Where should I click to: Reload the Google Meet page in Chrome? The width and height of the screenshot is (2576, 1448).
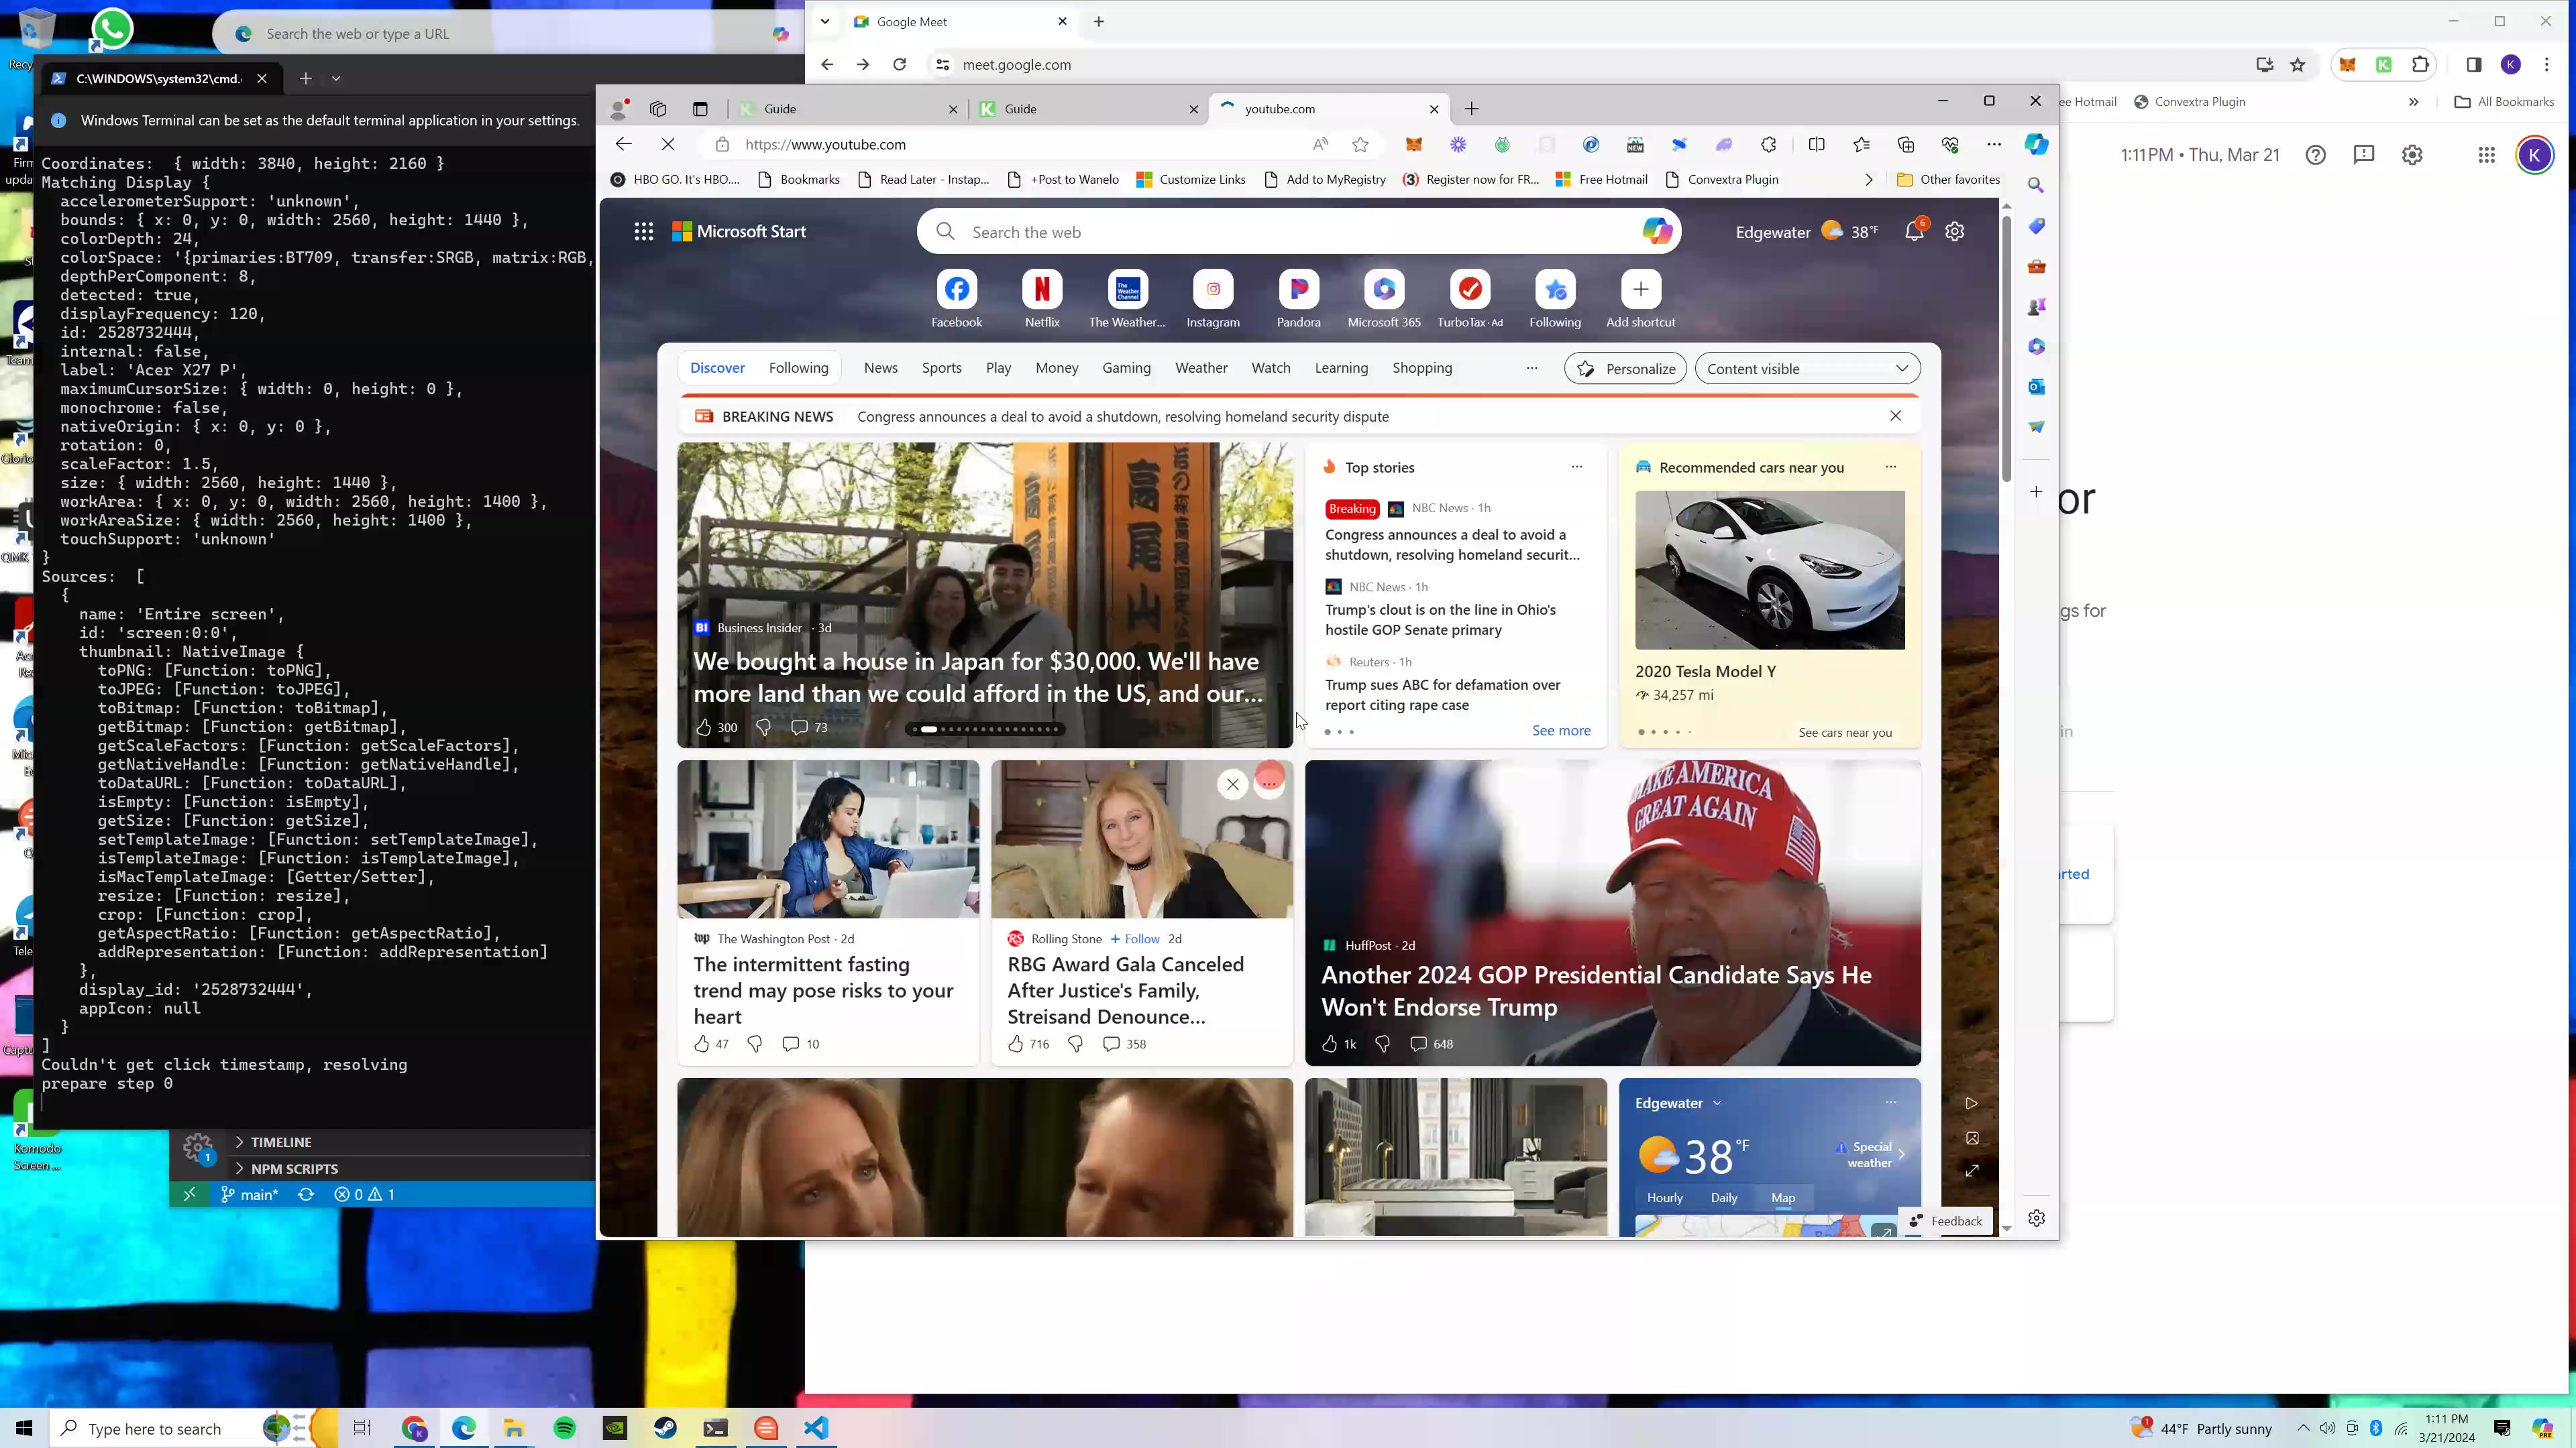[899, 65]
